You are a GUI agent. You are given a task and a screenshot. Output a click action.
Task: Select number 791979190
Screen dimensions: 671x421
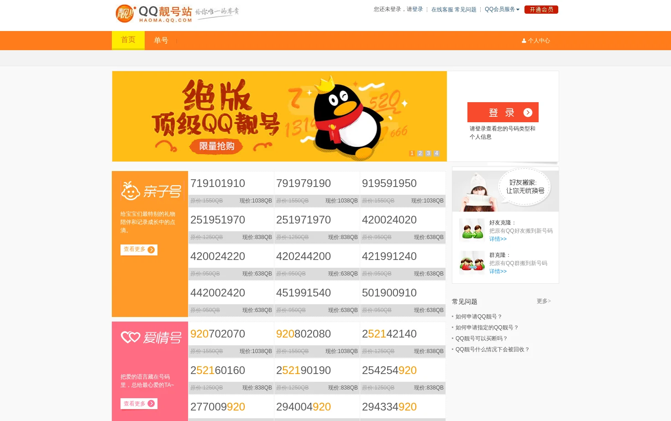point(304,183)
